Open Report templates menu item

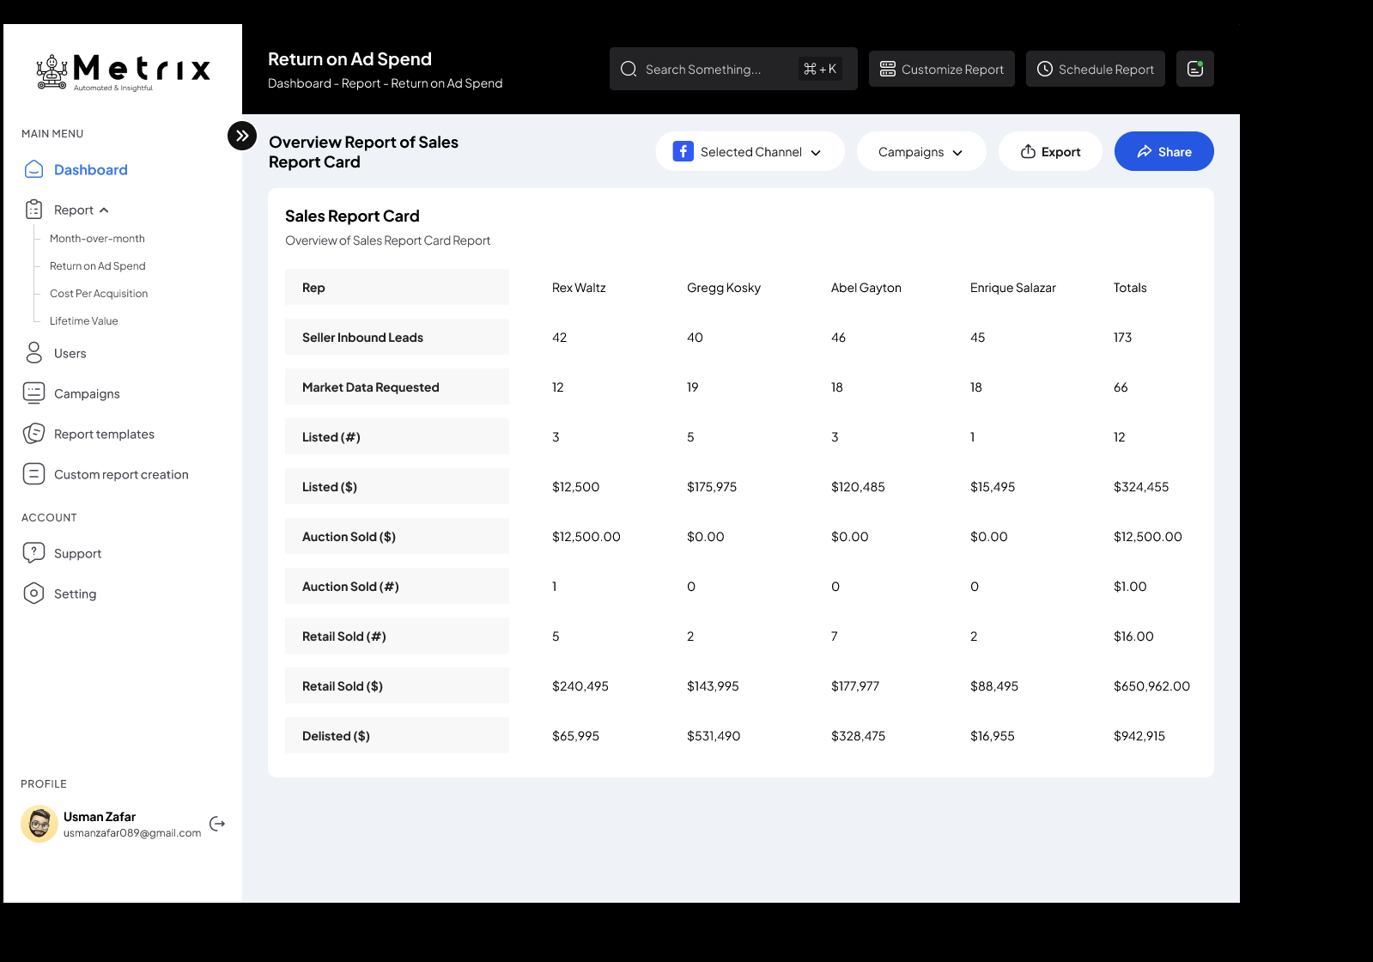(x=104, y=434)
